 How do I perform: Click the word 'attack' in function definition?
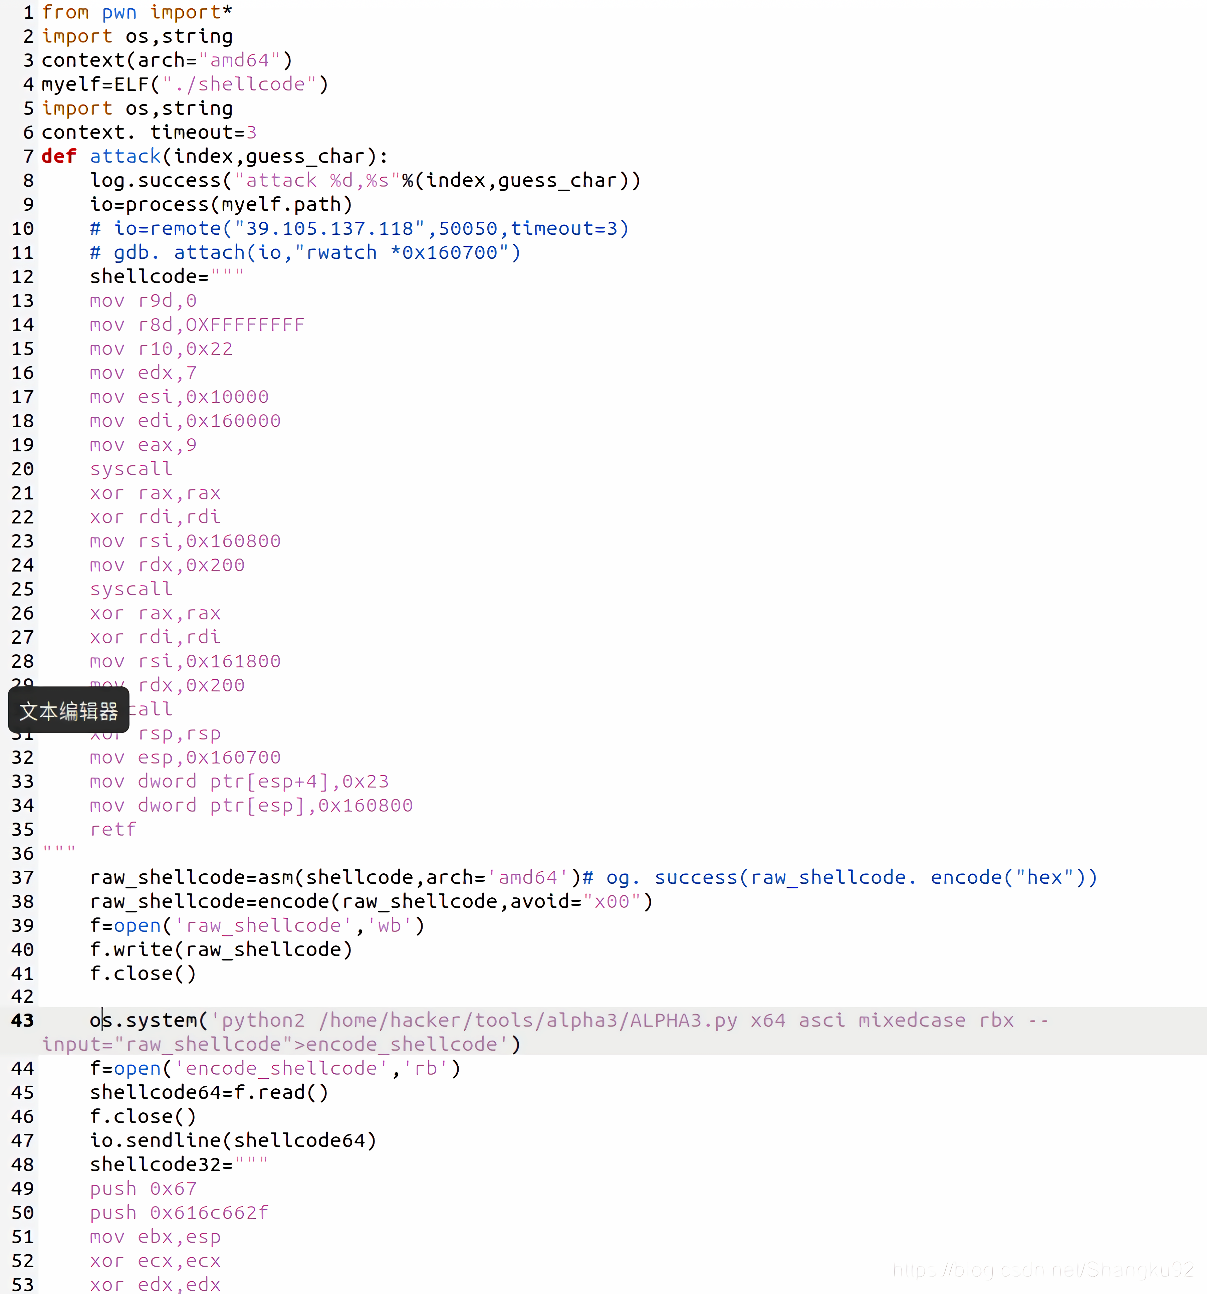coord(125,156)
